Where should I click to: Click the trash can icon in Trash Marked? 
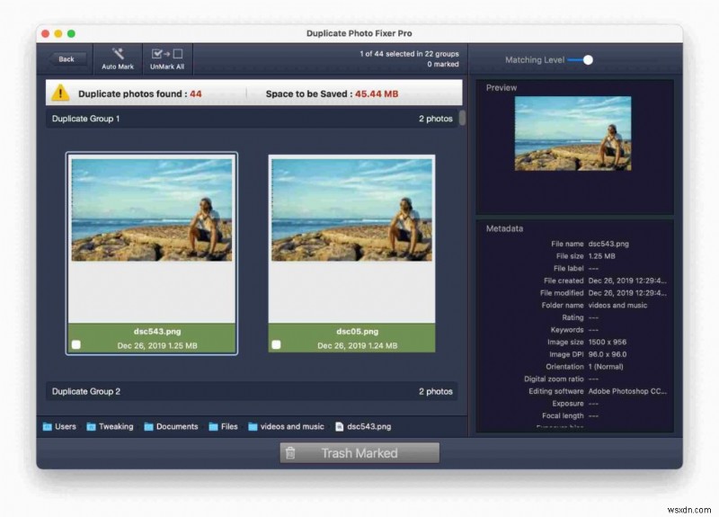point(289,453)
